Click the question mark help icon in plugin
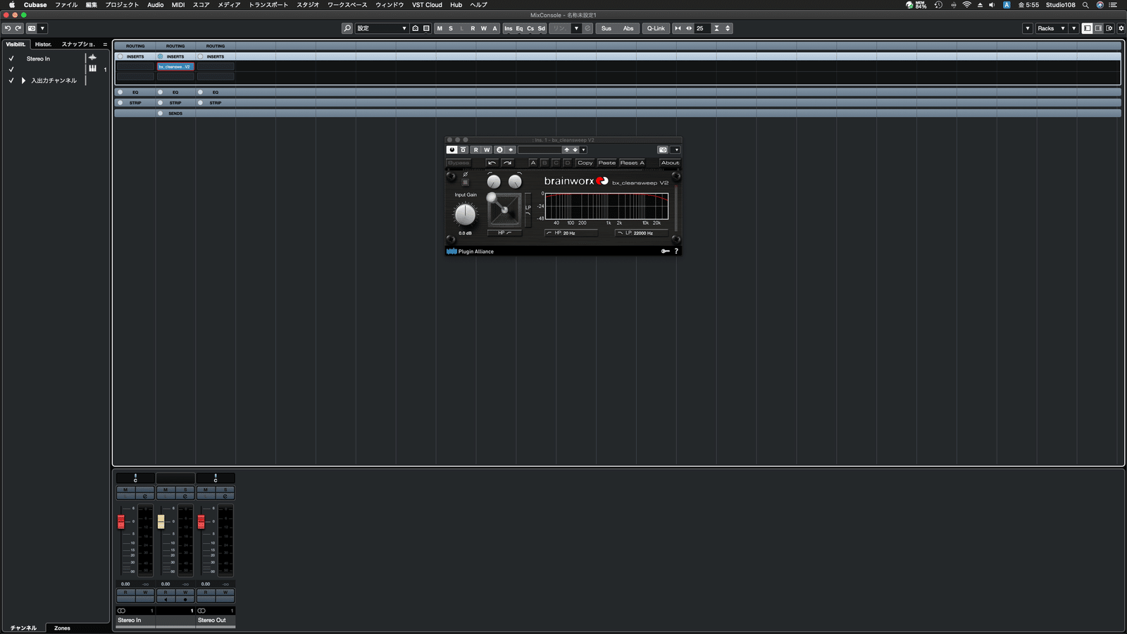The image size is (1127, 634). point(676,251)
